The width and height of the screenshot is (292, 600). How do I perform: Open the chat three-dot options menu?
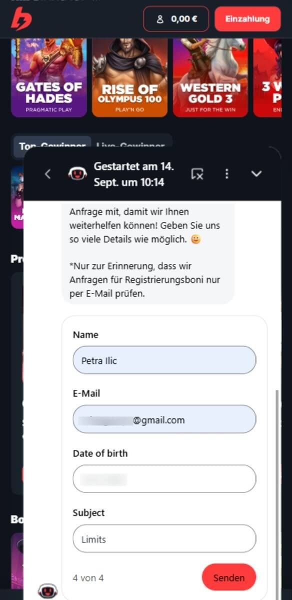(227, 174)
